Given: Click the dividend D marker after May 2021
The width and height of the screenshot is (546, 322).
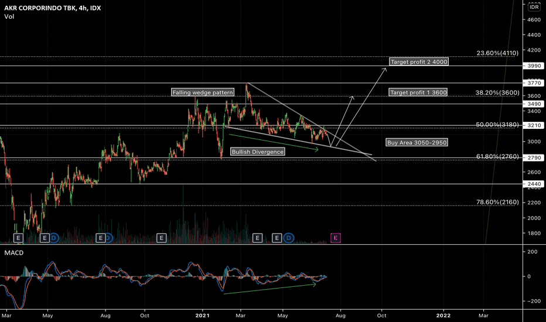Looking at the screenshot, I should point(289,238).
